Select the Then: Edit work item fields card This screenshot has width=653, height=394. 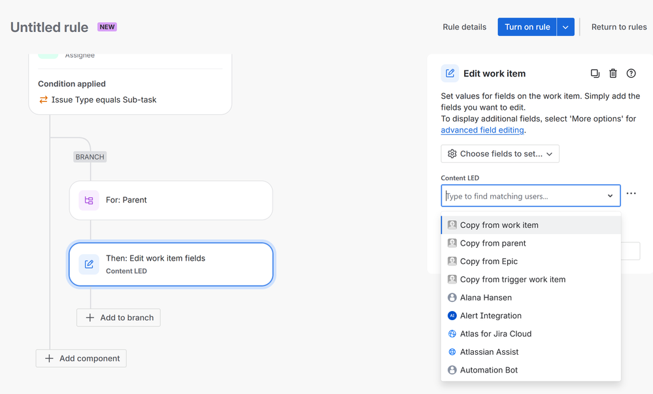tap(171, 265)
